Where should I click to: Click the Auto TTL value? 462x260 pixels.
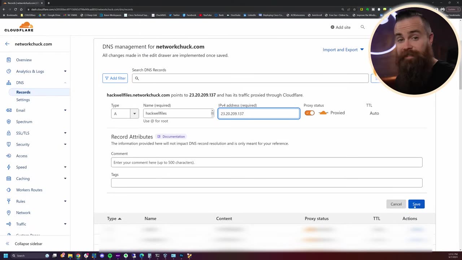pyautogui.click(x=374, y=113)
